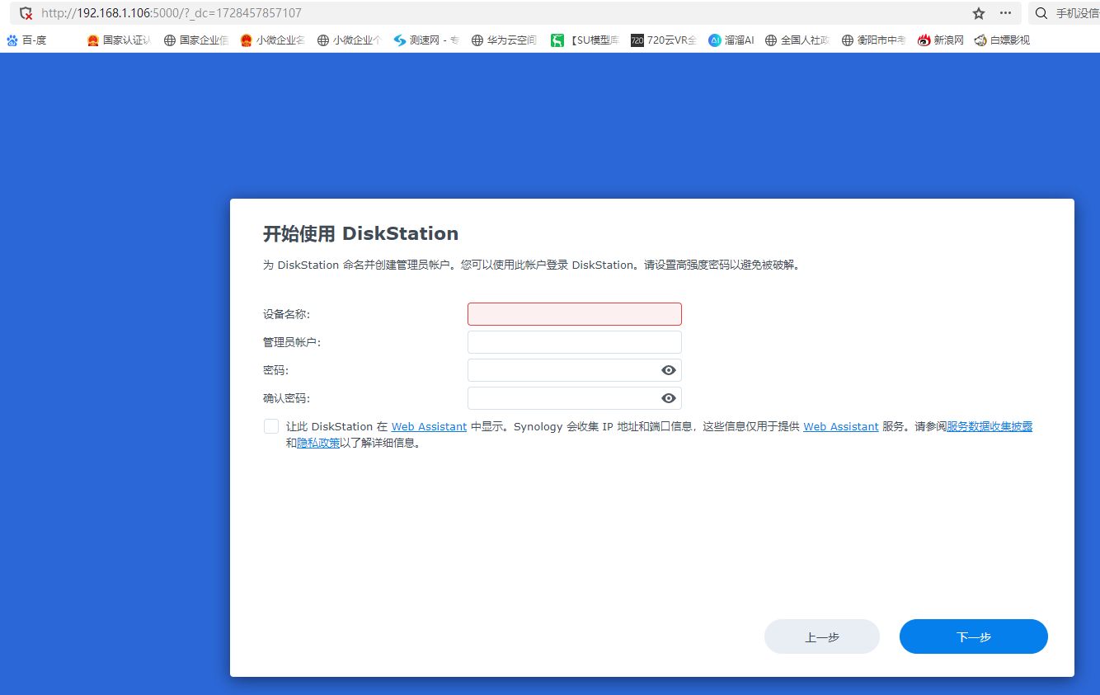Show password with 确认密码 field eye icon

pos(669,398)
